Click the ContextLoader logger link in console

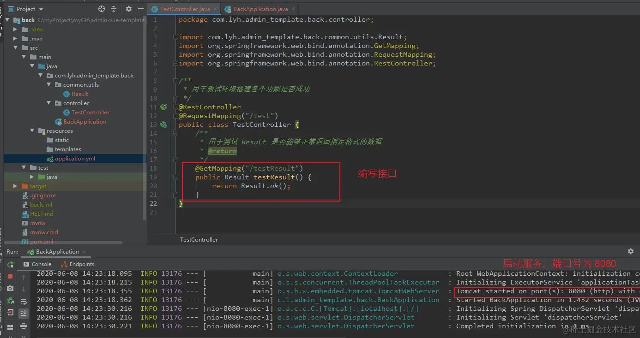click(338, 273)
